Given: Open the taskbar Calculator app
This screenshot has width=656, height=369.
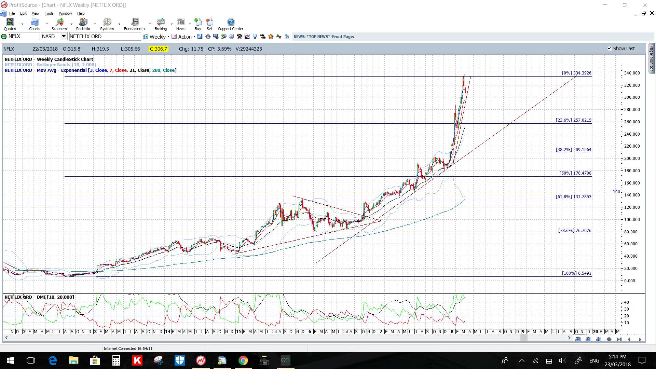Looking at the screenshot, I should [116, 360].
